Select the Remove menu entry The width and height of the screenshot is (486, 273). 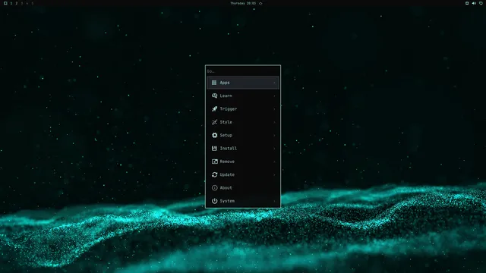[243, 162]
